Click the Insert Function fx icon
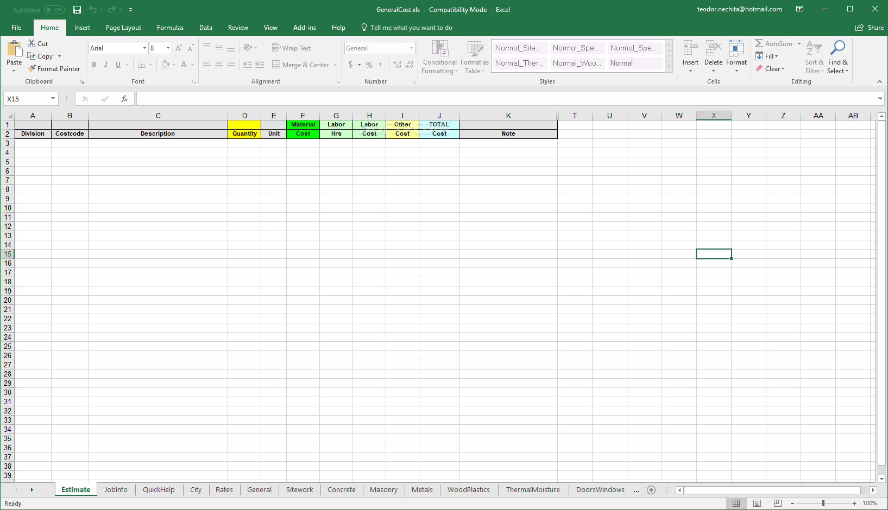Screen dimensions: 888x510 point(124,99)
